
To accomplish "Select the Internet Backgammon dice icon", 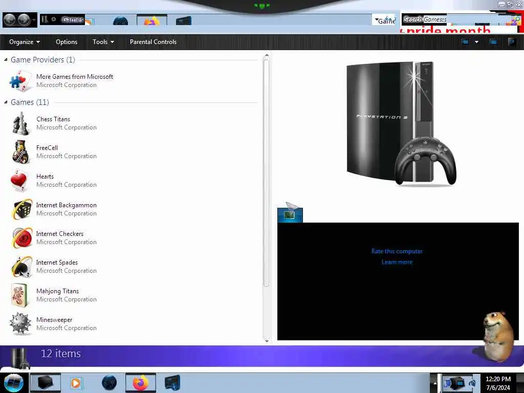I will pos(21,209).
